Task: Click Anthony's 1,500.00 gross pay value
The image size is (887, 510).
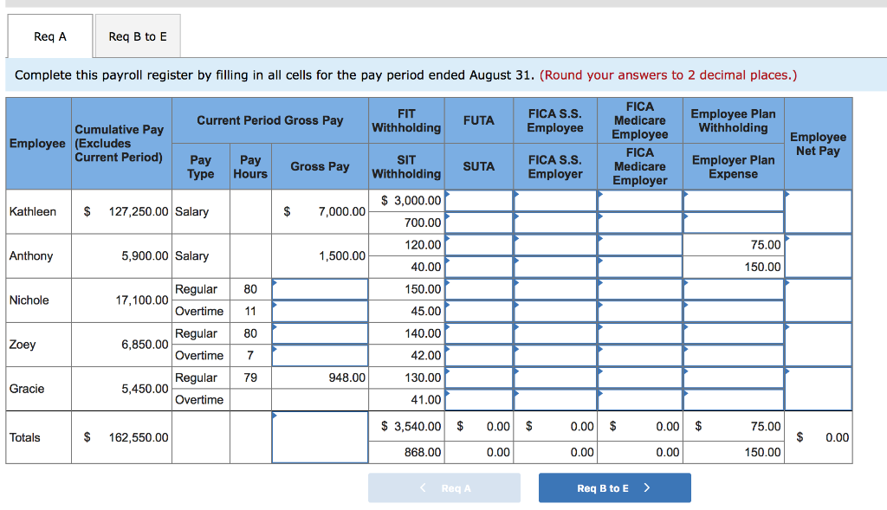Action: click(x=341, y=256)
